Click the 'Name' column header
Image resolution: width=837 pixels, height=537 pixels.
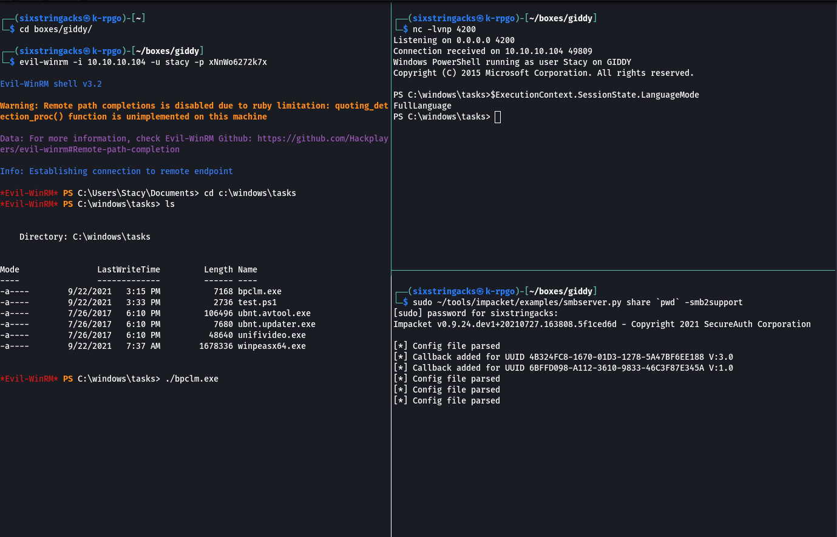pyautogui.click(x=248, y=269)
